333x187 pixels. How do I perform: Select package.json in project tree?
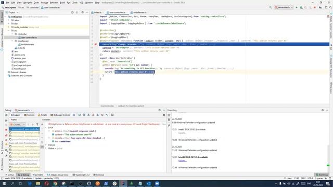point(20,62)
